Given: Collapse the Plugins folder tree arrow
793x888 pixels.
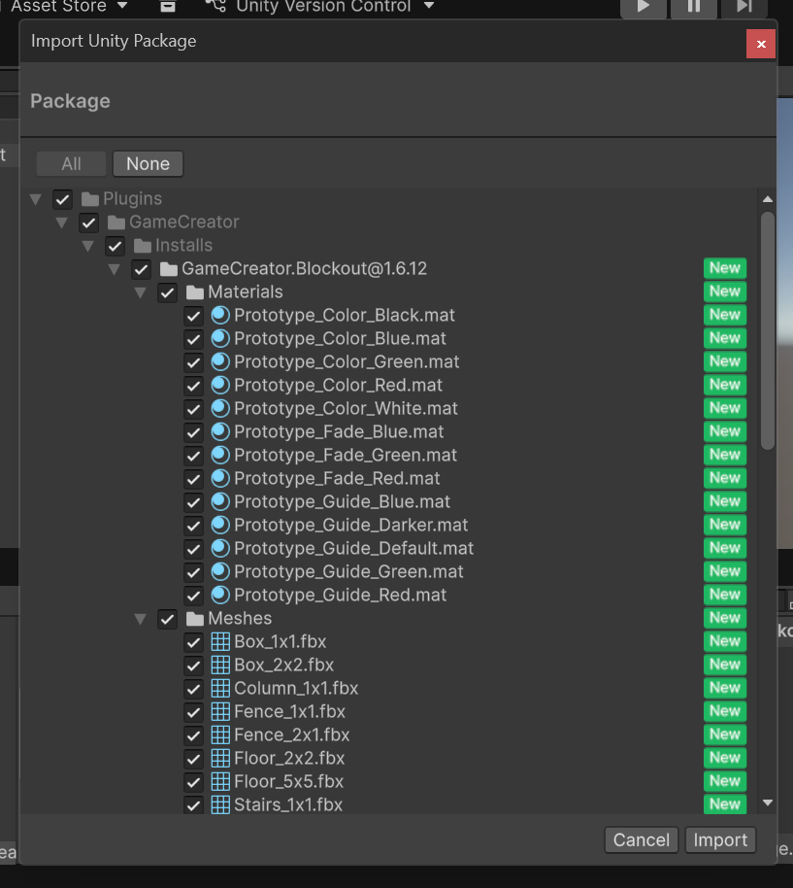Looking at the screenshot, I should [x=36, y=199].
